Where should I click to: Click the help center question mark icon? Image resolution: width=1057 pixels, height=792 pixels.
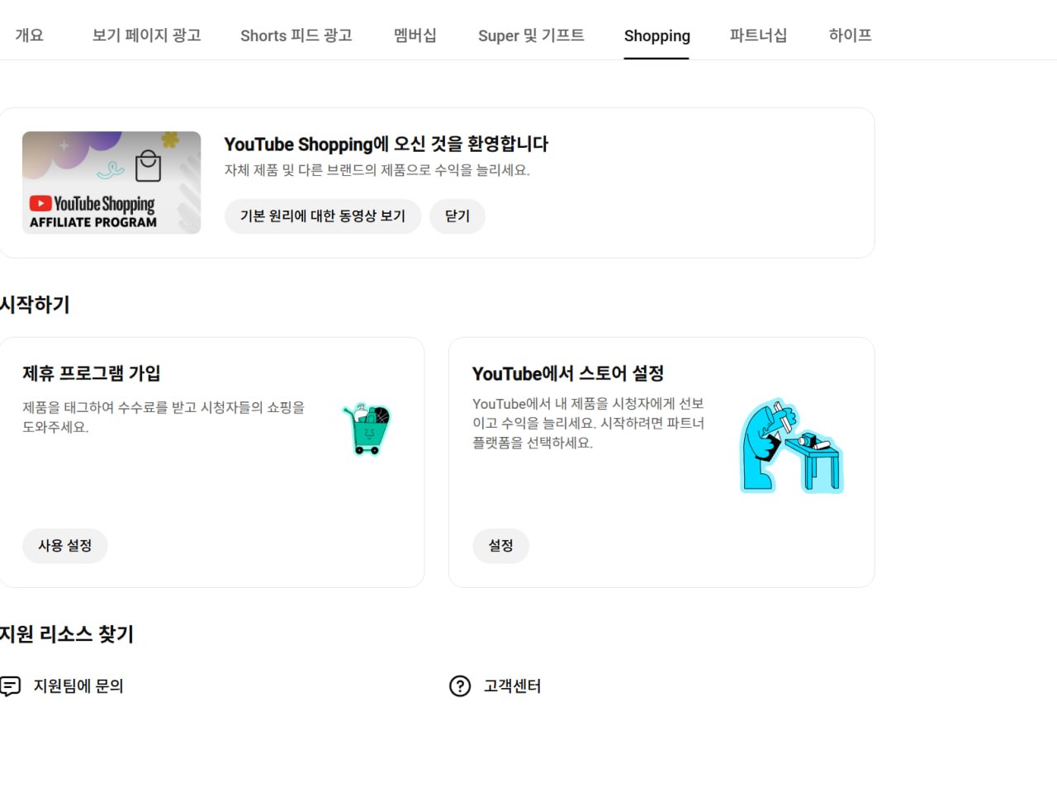point(460,686)
